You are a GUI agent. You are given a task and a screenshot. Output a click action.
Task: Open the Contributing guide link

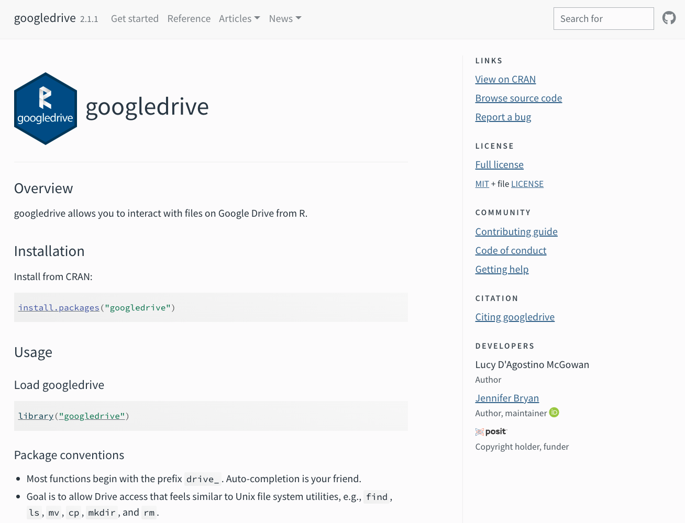coord(516,232)
